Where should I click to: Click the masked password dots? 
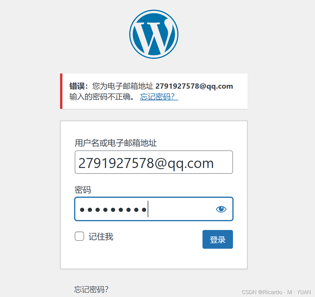[x=113, y=210]
